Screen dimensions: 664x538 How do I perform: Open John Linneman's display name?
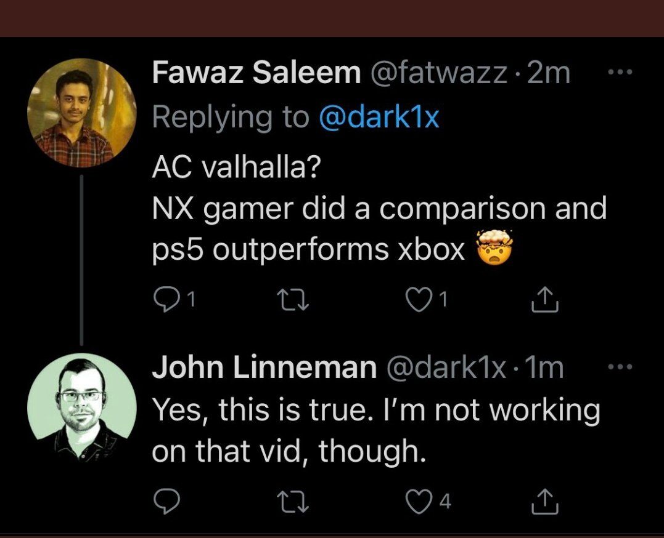(264, 368)
